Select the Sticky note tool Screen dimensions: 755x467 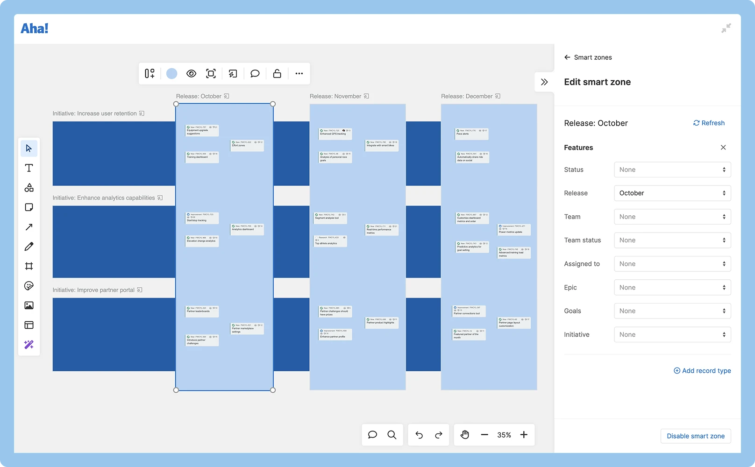(29, 207)
